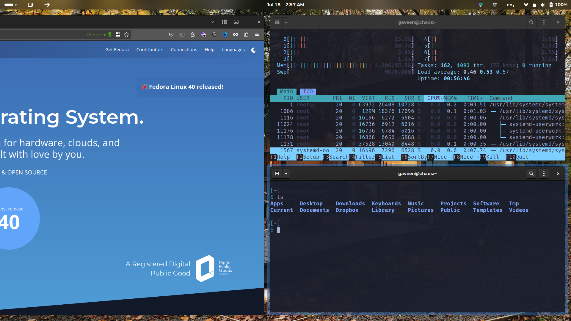
Task: Sort htop by the TIME+ column header
Action: pyautogui.click(x=475, y=98)
